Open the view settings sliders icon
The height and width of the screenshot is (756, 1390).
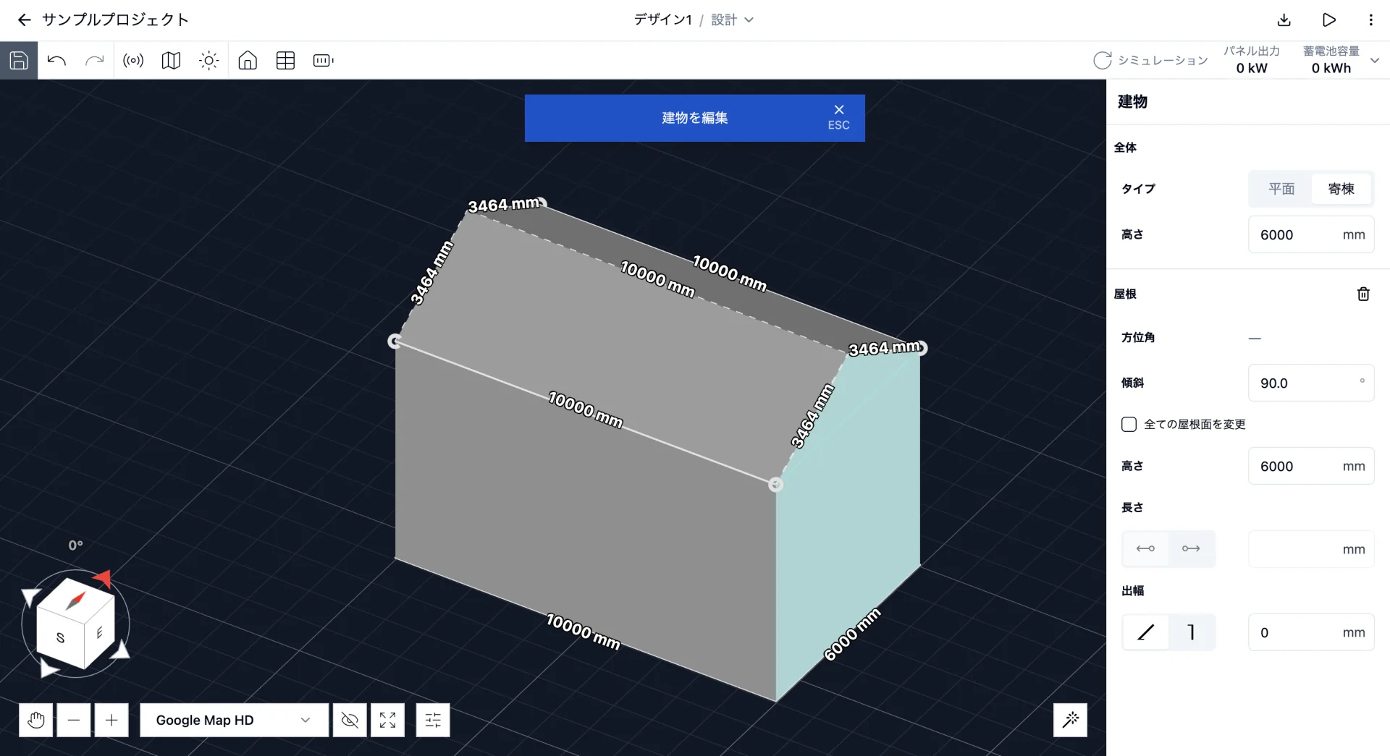coord(433,720)
